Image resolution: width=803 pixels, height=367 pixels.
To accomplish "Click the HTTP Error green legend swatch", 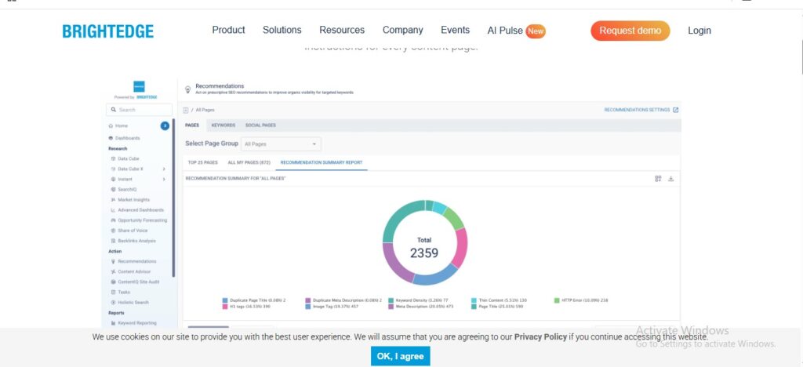I will (x=557, y=300).
